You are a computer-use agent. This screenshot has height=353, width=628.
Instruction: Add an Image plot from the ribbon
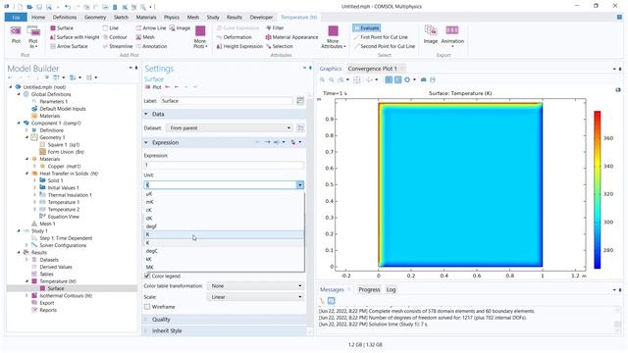tap(180, 28)
